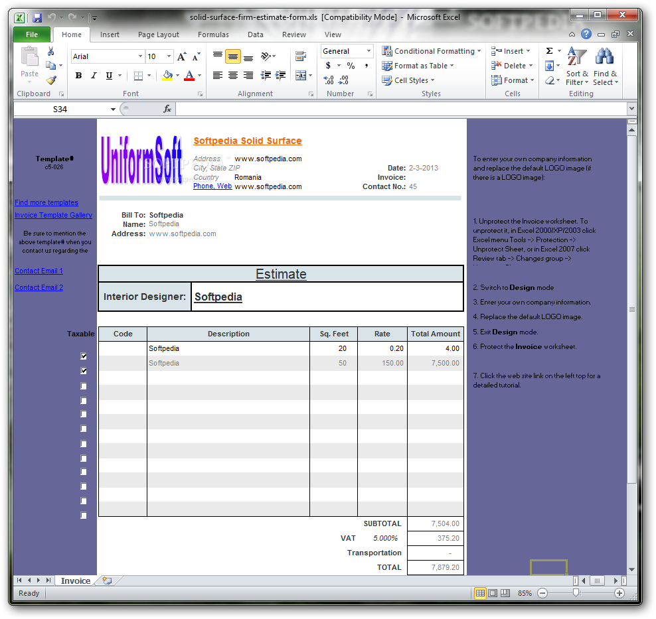Click the Format Painter brush icon

51,80
